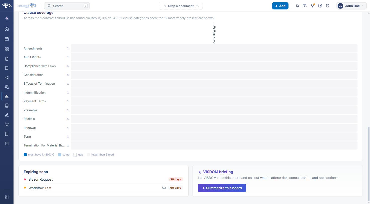Image resolution: width=370 pixels, height=204 pixels.
Task: Click the Termination For Material Br... label
Action: [44, 145]
